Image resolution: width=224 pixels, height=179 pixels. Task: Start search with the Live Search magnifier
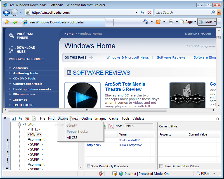[213, 12]
